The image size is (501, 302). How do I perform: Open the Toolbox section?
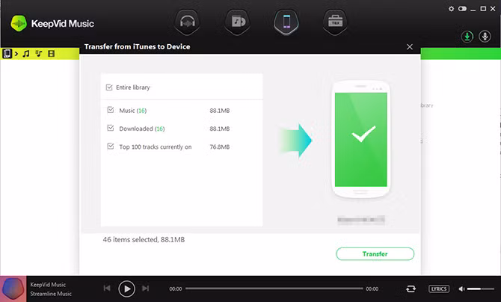[335, 22]
